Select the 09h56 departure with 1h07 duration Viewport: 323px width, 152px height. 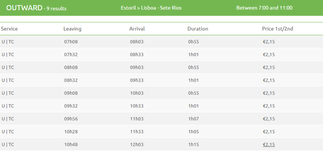click(161, 119)
